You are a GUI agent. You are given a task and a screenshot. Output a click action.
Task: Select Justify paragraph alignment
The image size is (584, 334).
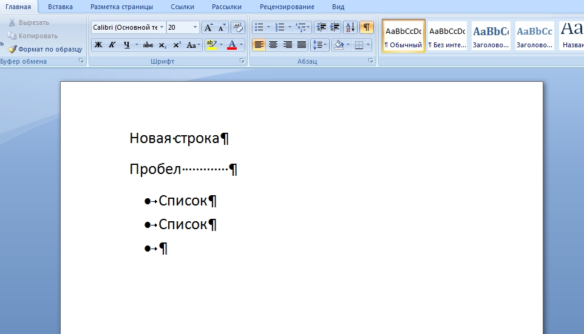[x=302, y=45]
